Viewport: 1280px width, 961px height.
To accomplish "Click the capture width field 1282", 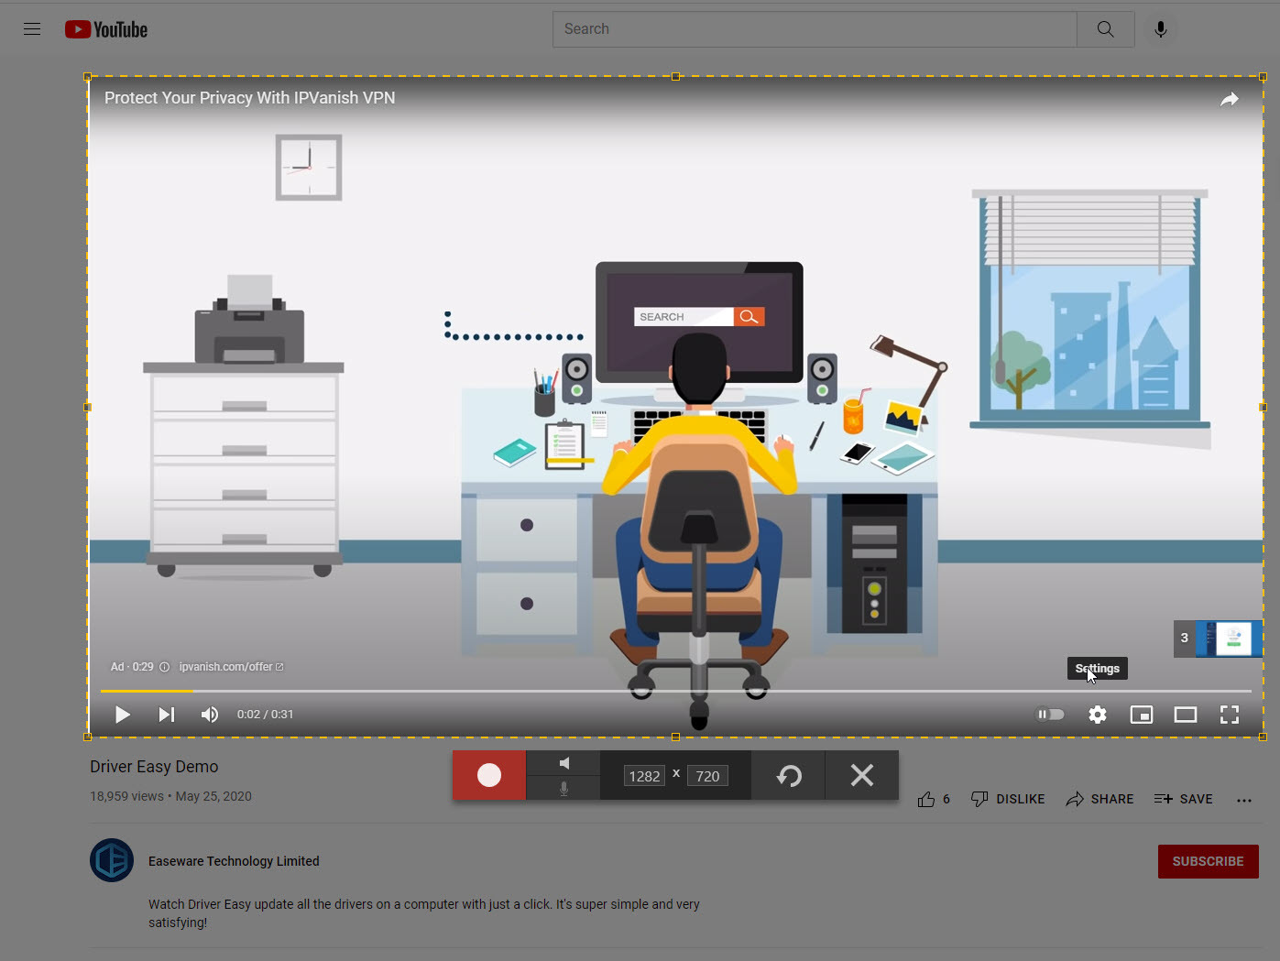I will [644, 776].
